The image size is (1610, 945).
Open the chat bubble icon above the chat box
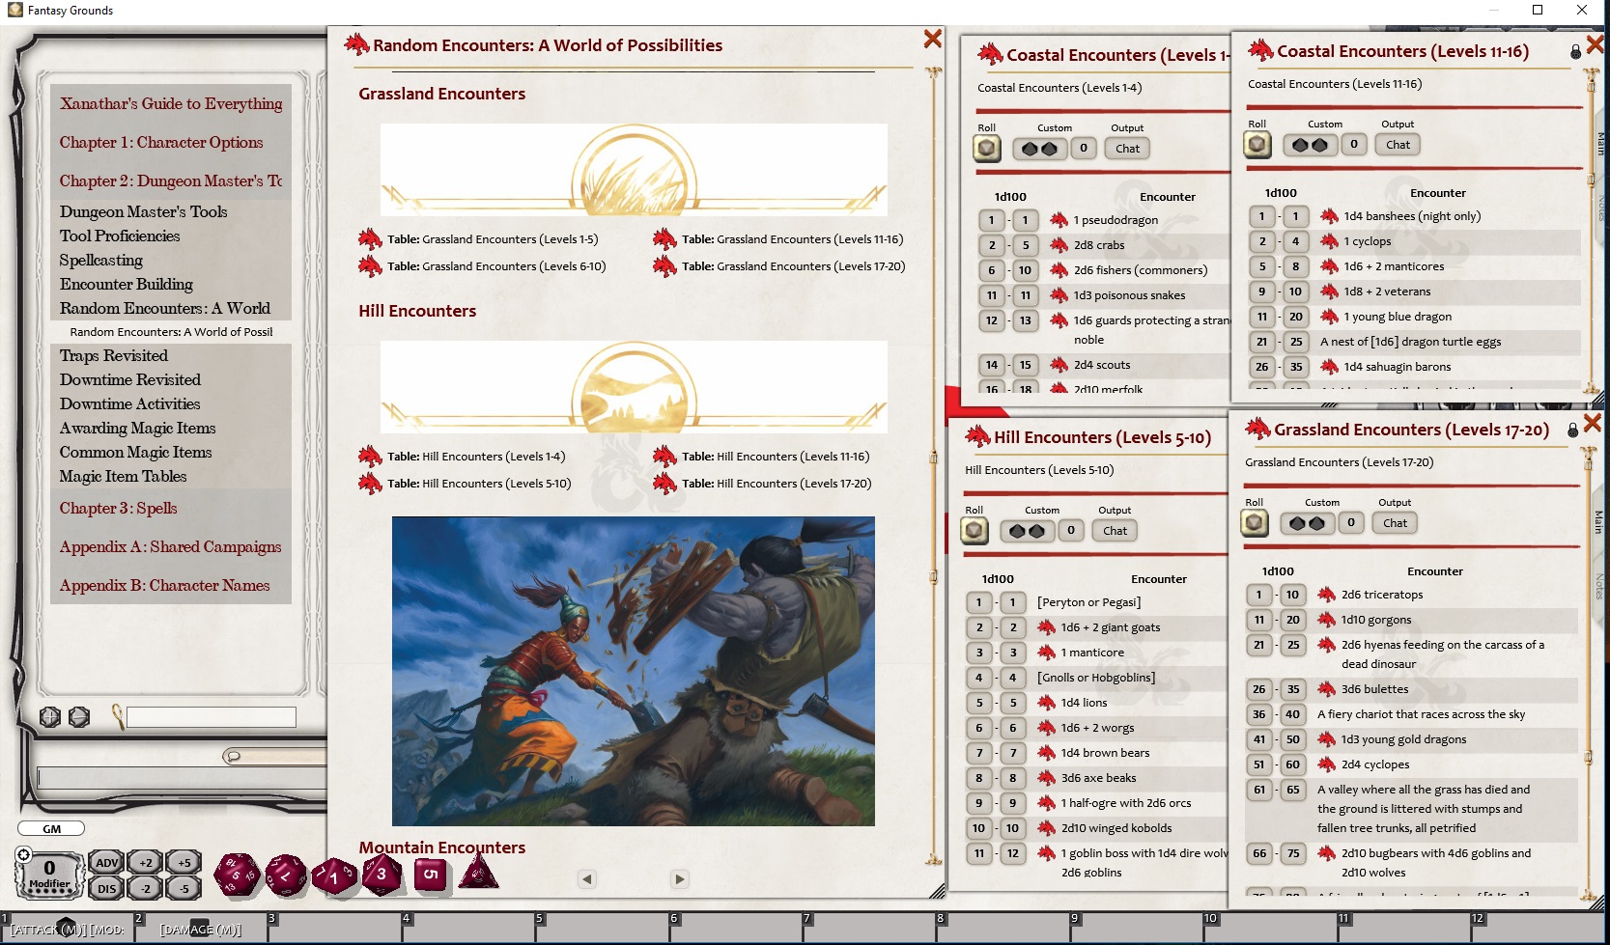[x=232, y=757]
